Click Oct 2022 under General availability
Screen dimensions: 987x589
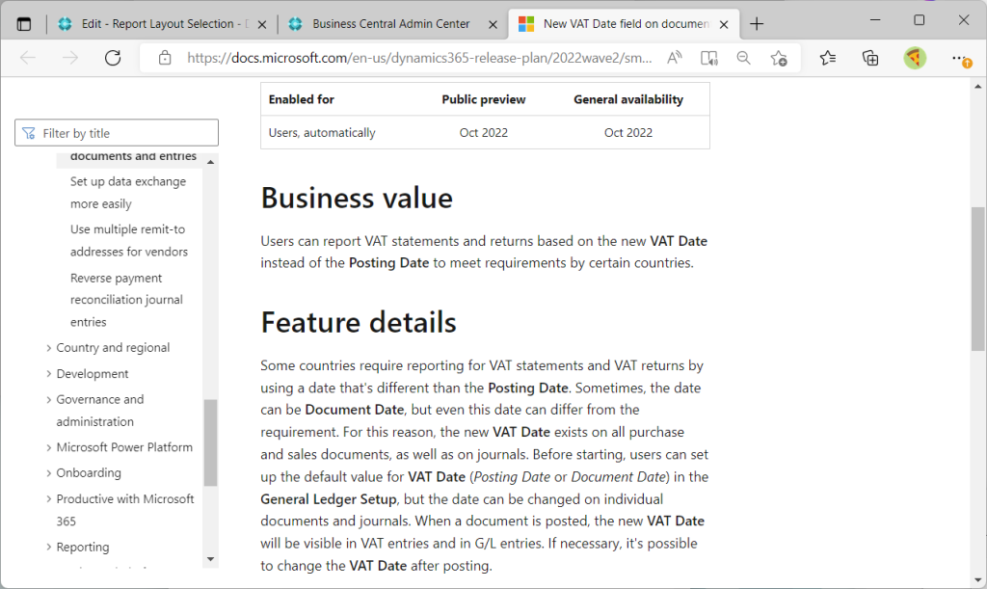coord(628,133)
